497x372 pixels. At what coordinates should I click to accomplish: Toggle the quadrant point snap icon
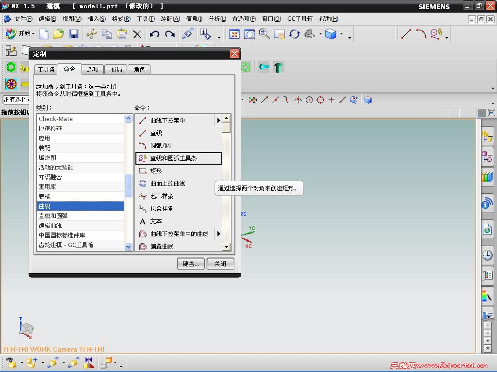(x=320, y=100)
